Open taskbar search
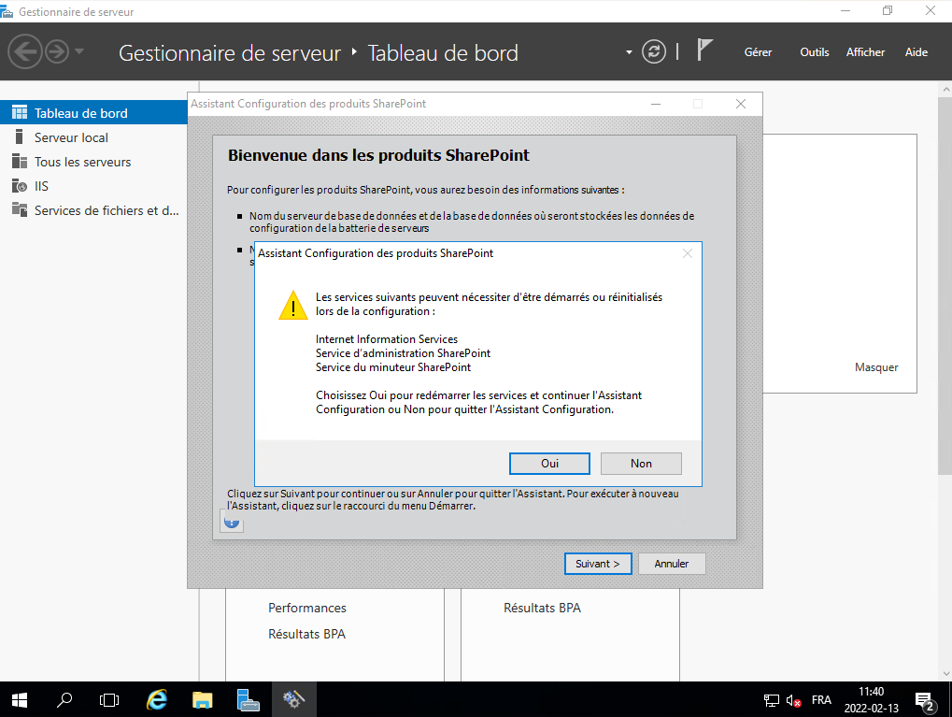 point(64,700)
